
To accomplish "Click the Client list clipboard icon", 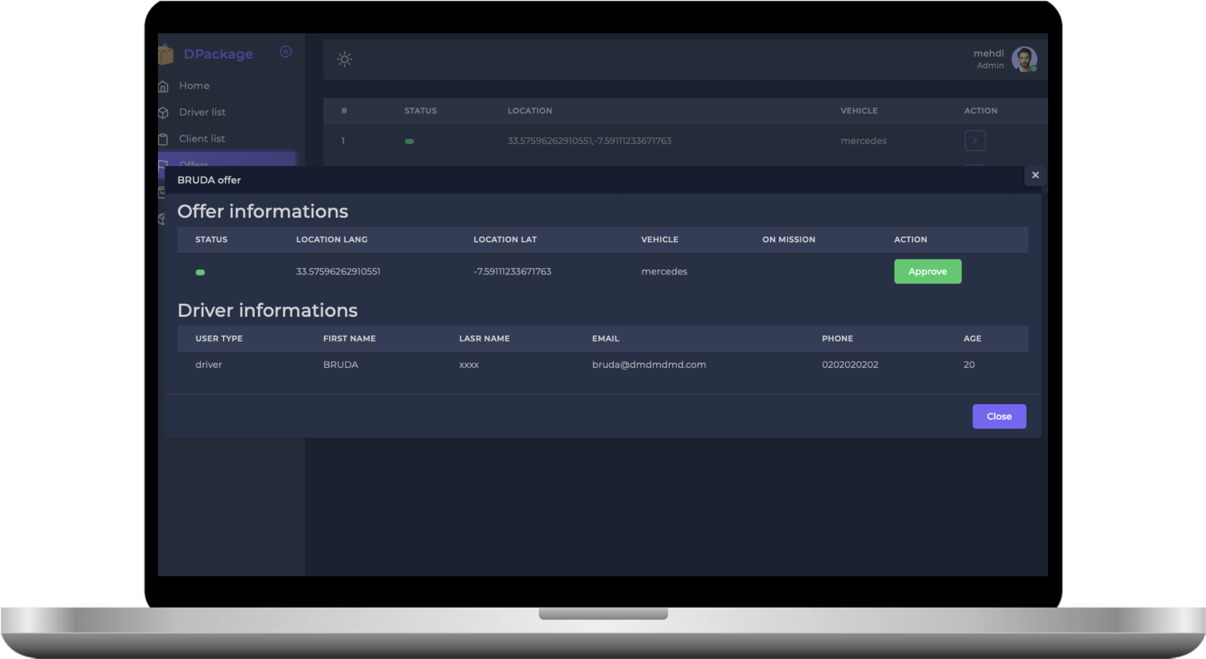I will tap(163, 139).
